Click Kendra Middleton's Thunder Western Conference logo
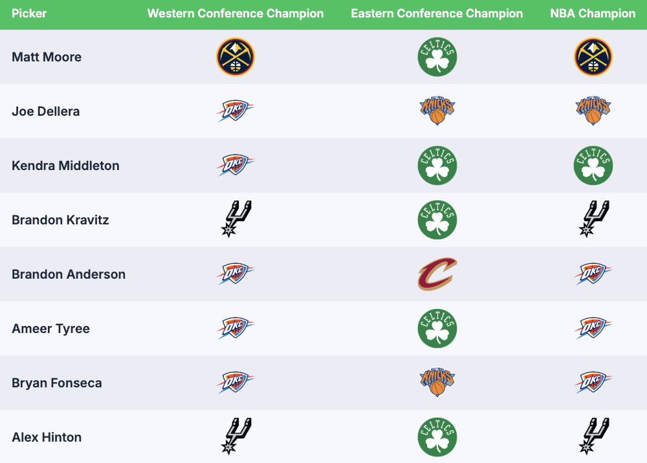Image resolution: width=647 pixels, height=463 pixels. (x=236, y=166)
